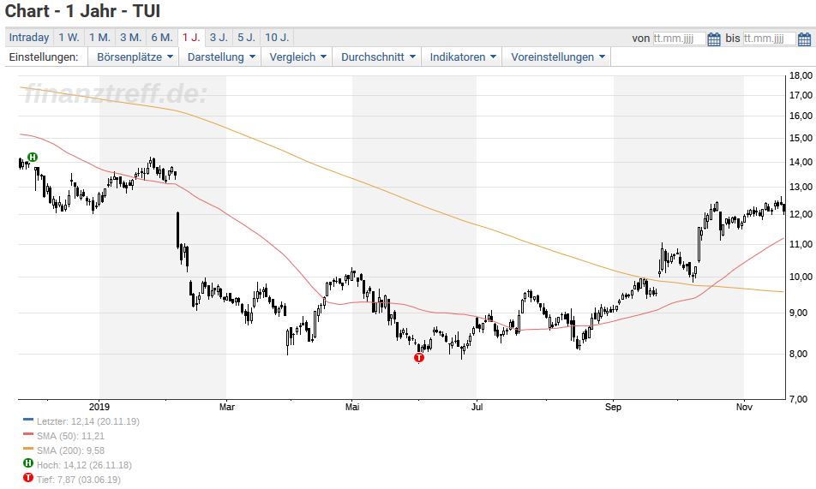The height and width of the screenshot is (489, 816).
Task: Open the Darstellung dropdown
Action: (220, 57)
